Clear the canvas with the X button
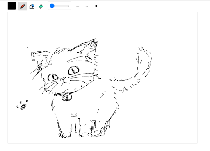The image size is (210, 151). coord(96,6)
